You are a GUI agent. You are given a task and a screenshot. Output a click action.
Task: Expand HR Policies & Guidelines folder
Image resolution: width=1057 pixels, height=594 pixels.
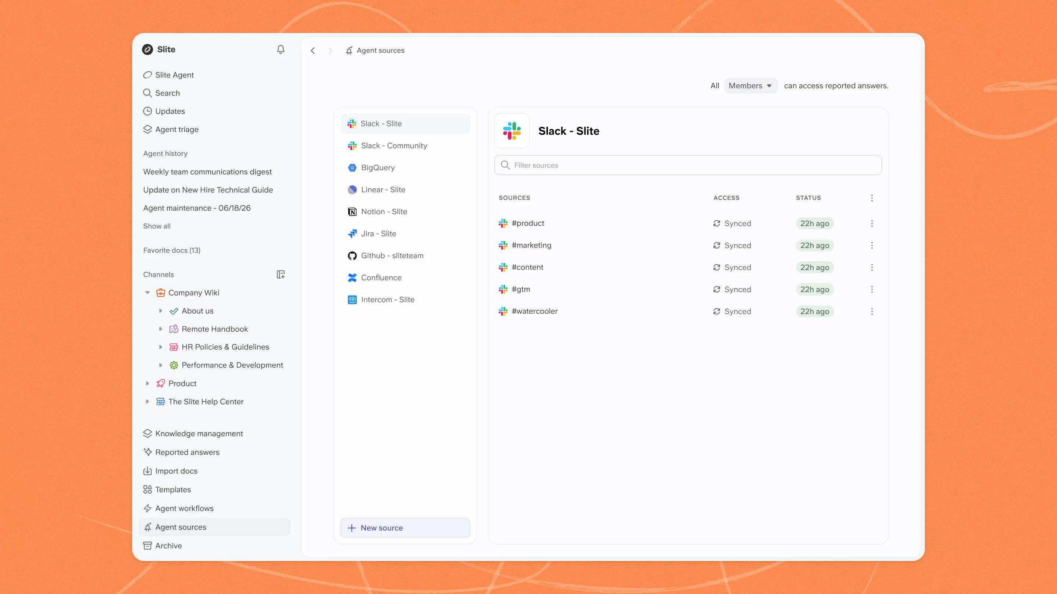[x=161, y=347]
